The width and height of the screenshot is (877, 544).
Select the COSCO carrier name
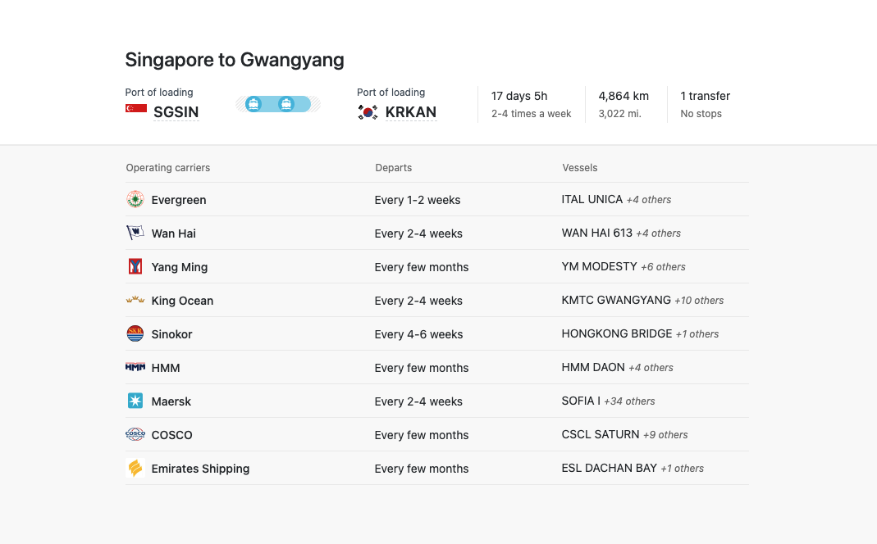[x=171, y=434]
